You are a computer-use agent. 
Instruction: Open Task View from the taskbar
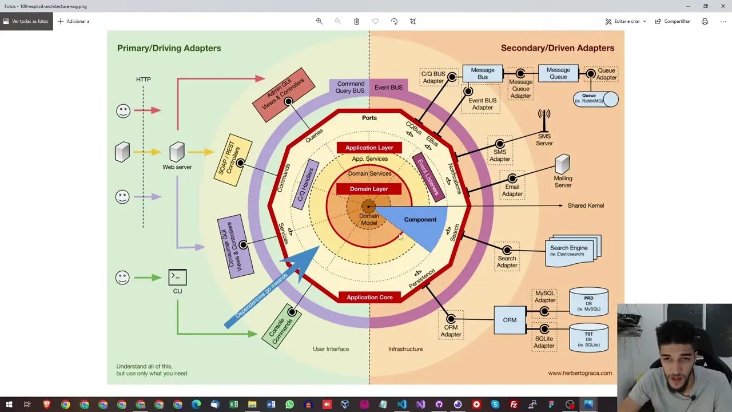click(x=27, y=404)
